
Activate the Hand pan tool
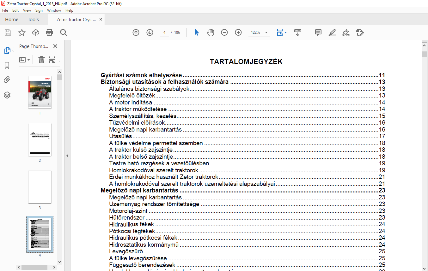click(211, 32)
